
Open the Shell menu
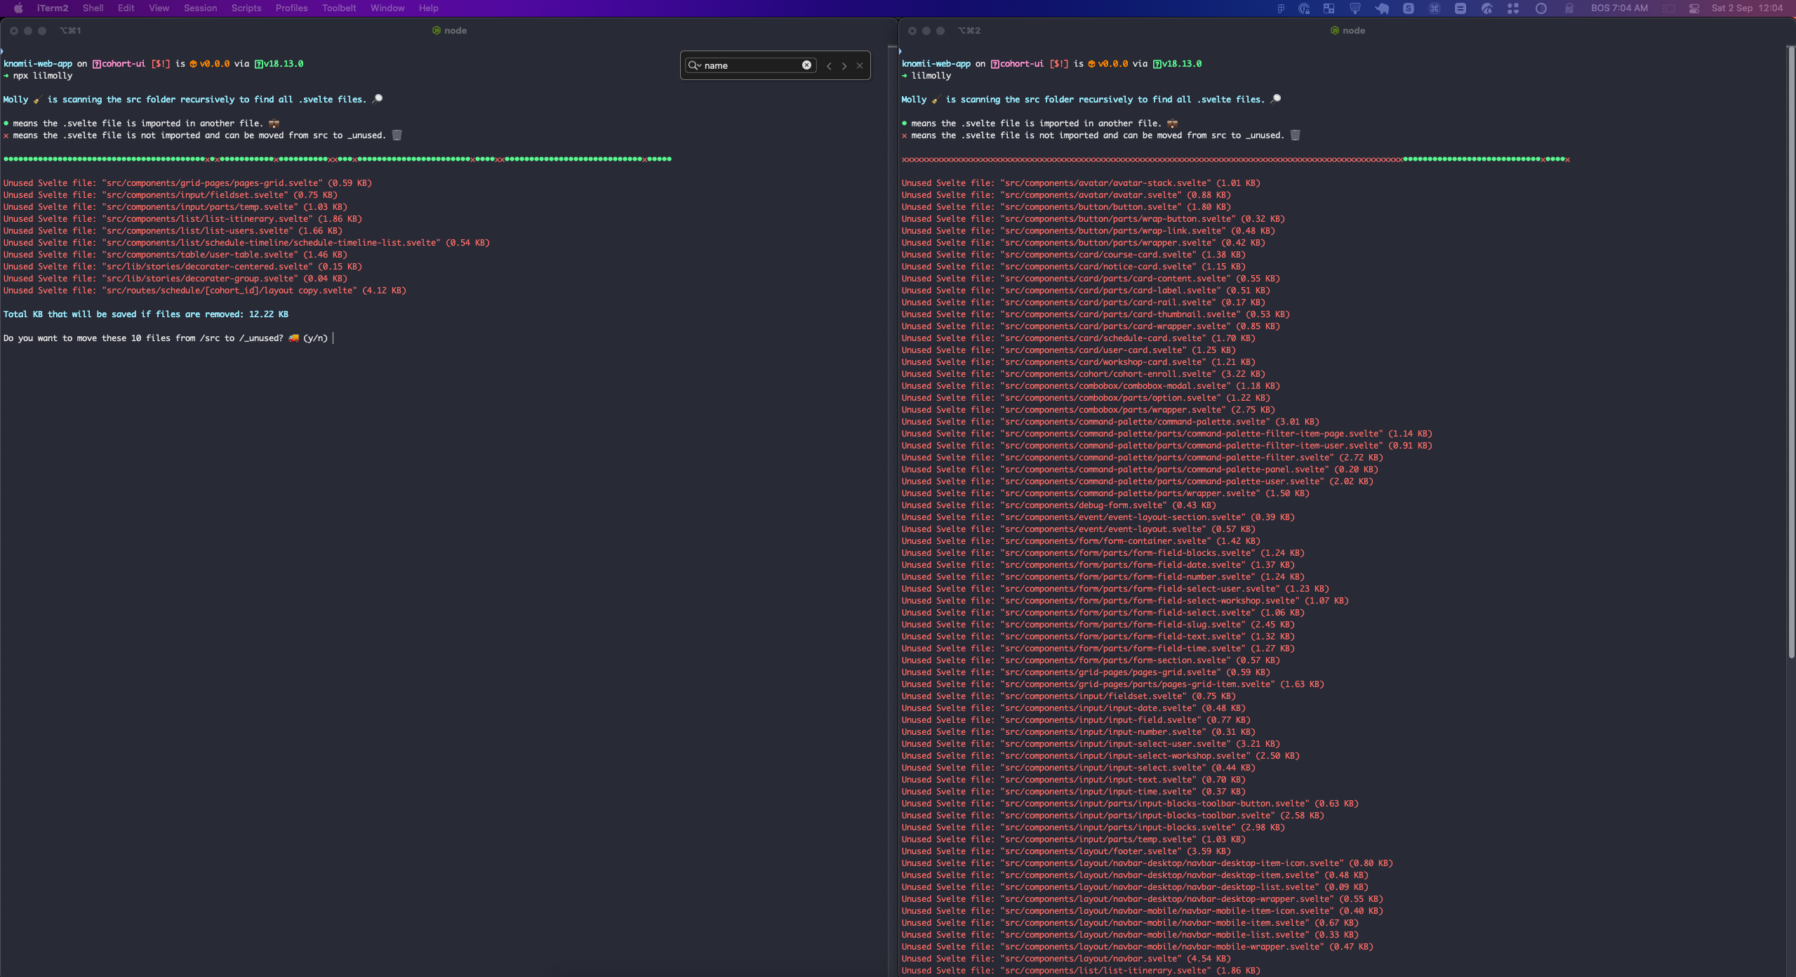point(93,8)
